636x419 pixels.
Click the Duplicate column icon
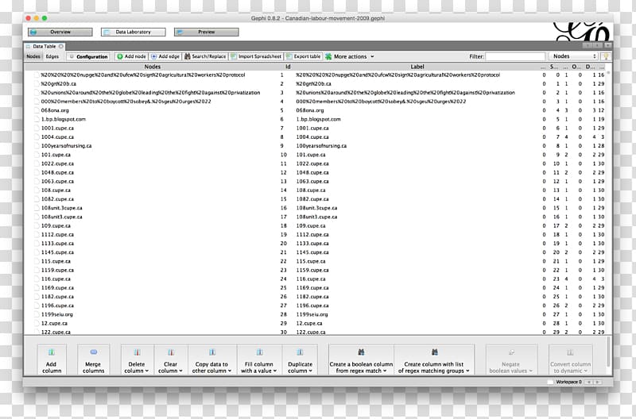coord(301,352)
